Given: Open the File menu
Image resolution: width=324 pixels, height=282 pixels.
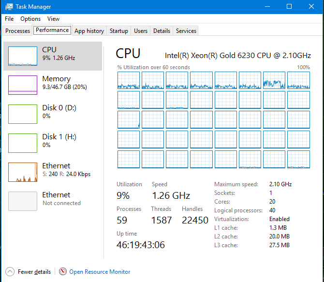Looking at the screenshot, I should (x=9, y=19).
